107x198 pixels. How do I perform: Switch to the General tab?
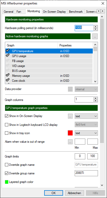tap(9, 12)
